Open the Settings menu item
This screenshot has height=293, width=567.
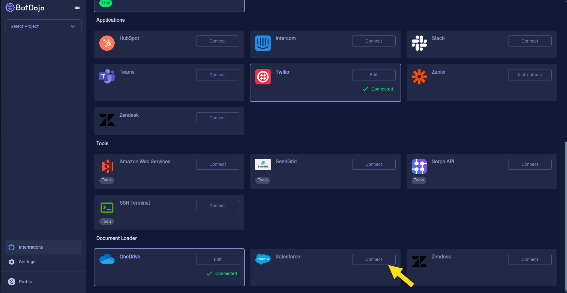coord(44,262)
